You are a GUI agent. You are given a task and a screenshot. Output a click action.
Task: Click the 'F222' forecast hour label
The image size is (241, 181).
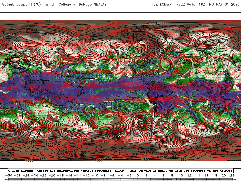coord(180,5)
